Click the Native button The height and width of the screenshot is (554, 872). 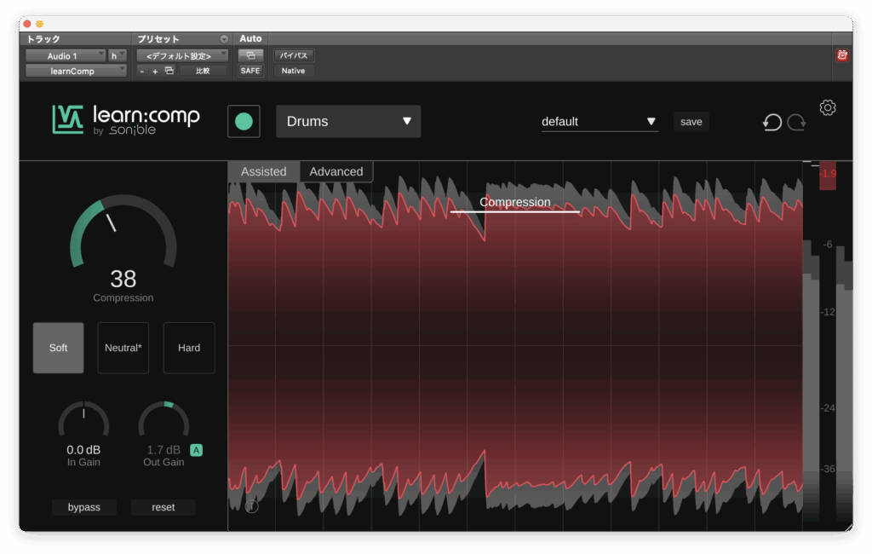click(x=293, y=71)
